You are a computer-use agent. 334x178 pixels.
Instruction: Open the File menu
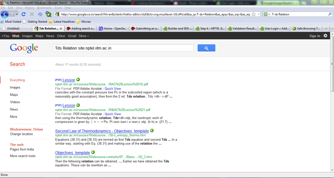click(x=3, y=8)
